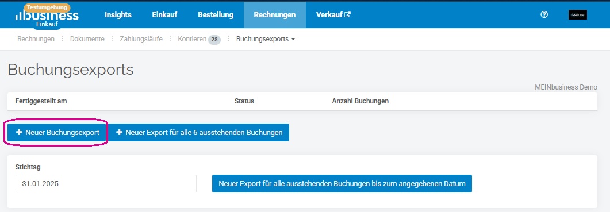610x212 pixels.
Task: Focus the Stichtag date field
Action: [106, 184]
